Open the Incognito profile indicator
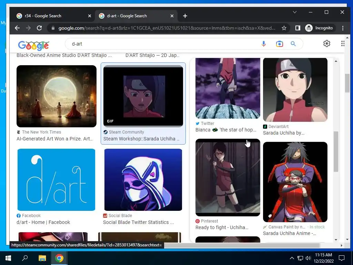Viewport: 353px width, 265px height. click(320, 28)
